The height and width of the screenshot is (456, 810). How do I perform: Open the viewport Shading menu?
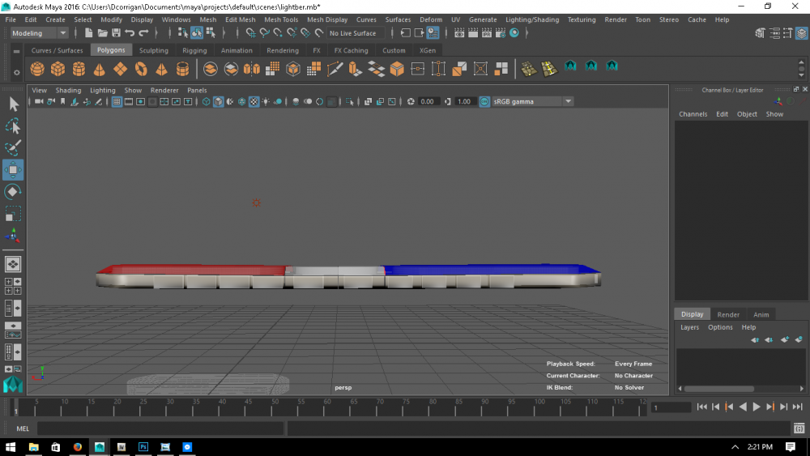[x=68, y=91]
